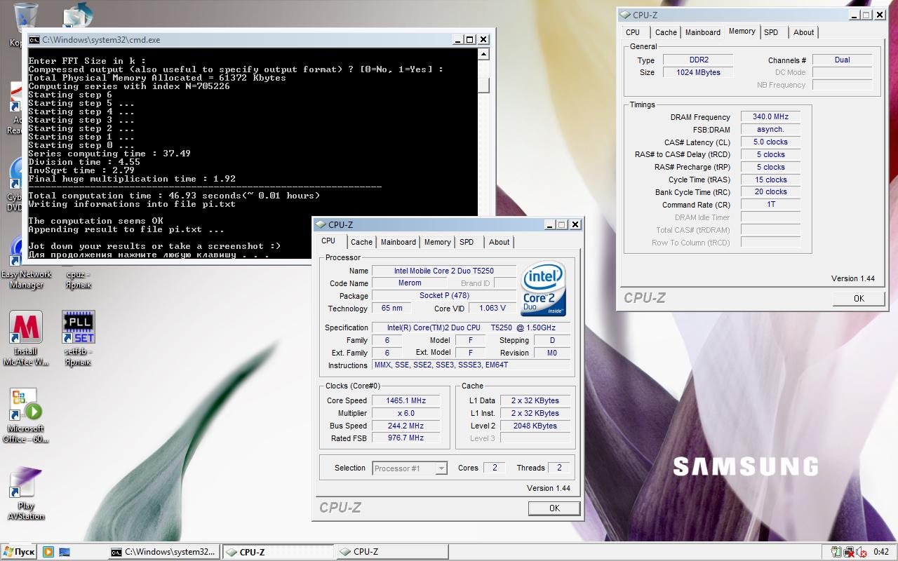Click the cmd.exe title bar system icon
The image size is (898, 561).
[x=33, y=40]
